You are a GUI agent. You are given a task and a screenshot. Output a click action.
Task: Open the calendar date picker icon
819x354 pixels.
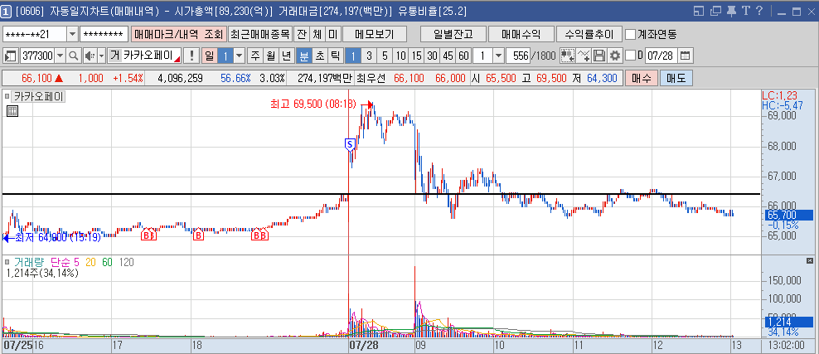tap(685, 56)
